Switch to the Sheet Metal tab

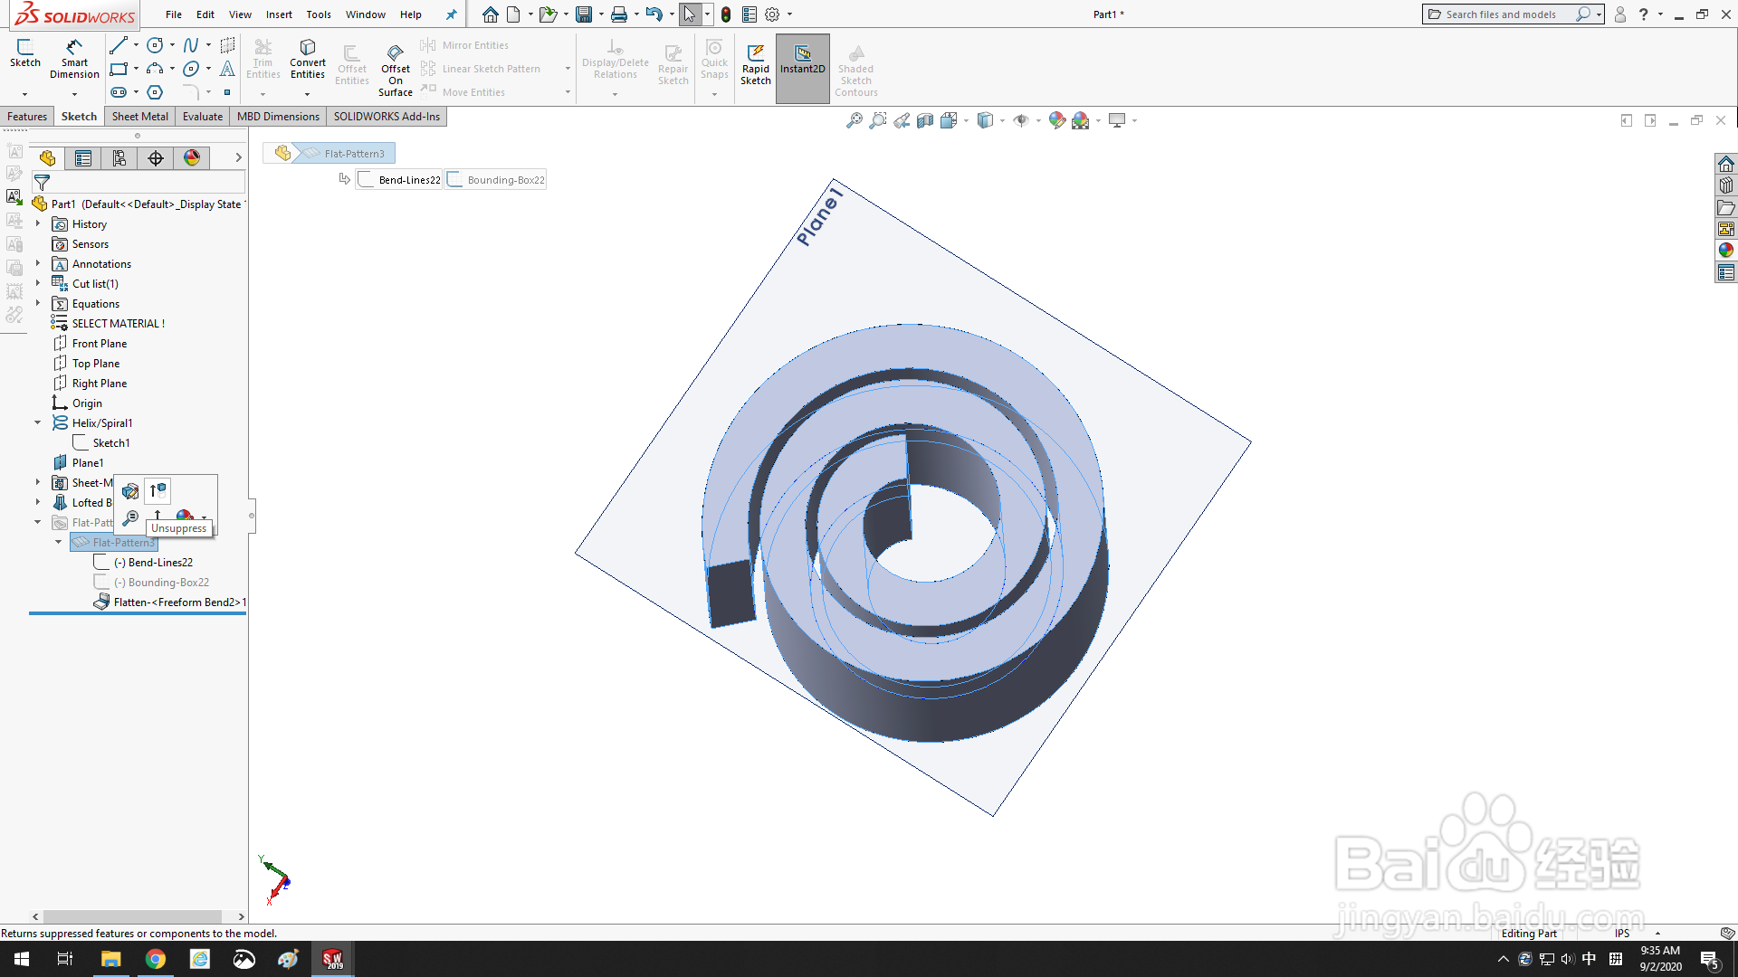(x=139, y=116)
